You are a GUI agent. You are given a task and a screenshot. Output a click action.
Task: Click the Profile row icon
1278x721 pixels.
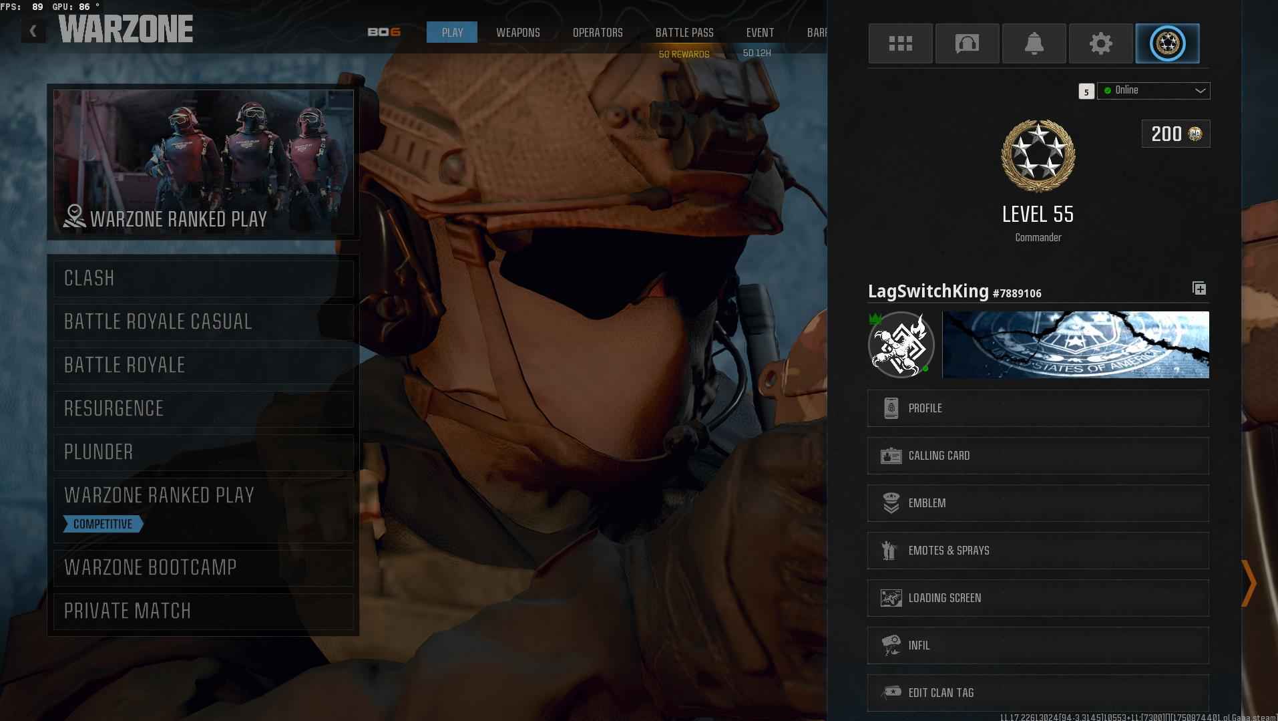click(891, 408)
